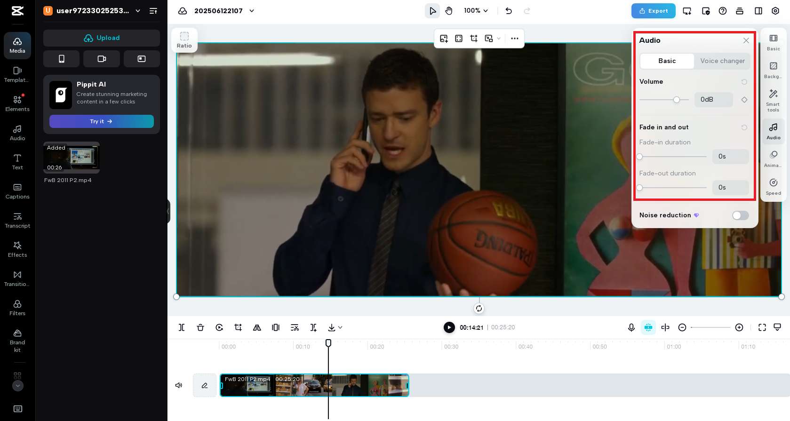Open the keyboard shortcuts icon at sidebar bottom

click(17, 409)
